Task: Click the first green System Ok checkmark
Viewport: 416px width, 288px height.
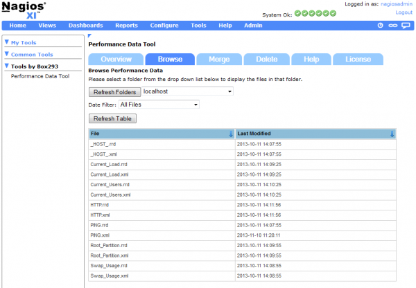Action: tap(297, 12)
